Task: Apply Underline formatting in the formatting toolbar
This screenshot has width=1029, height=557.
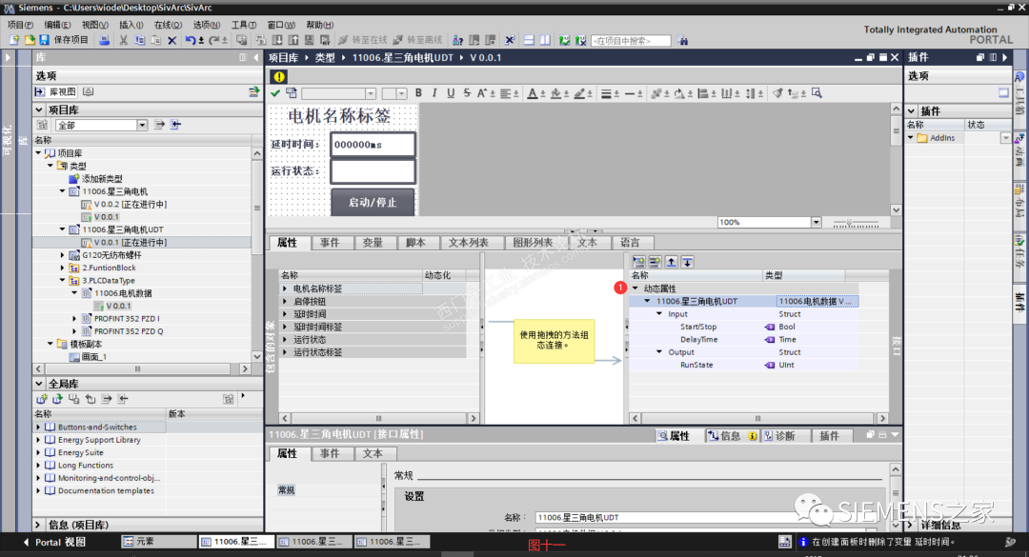Action: point(449,92)
